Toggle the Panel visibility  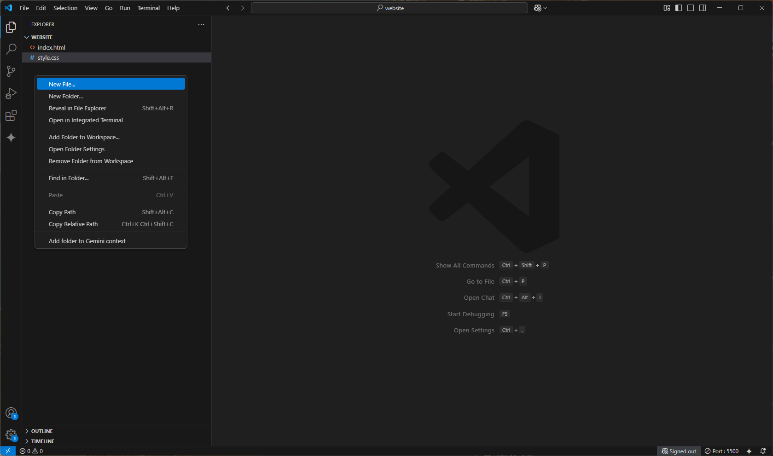point(690,8)
